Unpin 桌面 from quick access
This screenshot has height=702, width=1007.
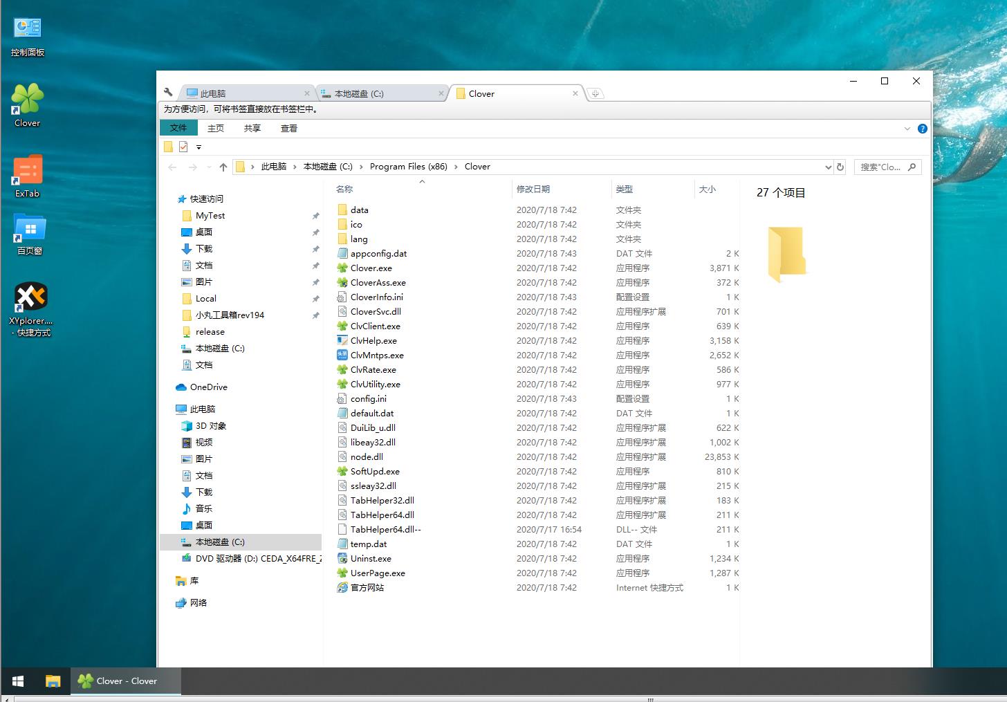pyautogui.click(x=315, y=232)
